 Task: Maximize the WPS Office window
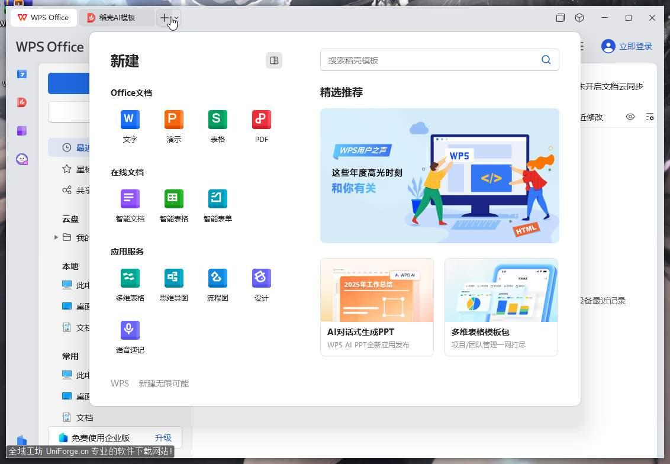pos(629,18)
